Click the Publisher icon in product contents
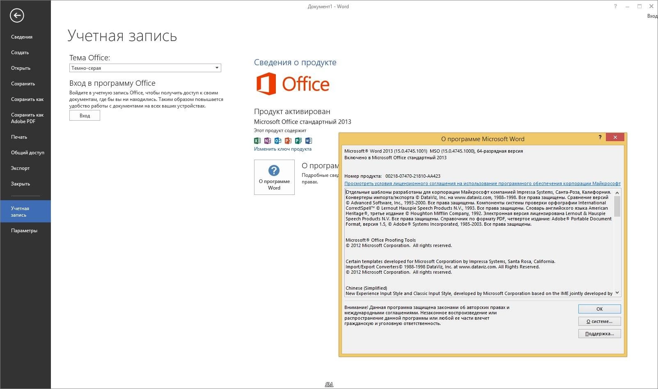 tap(298, 140)
